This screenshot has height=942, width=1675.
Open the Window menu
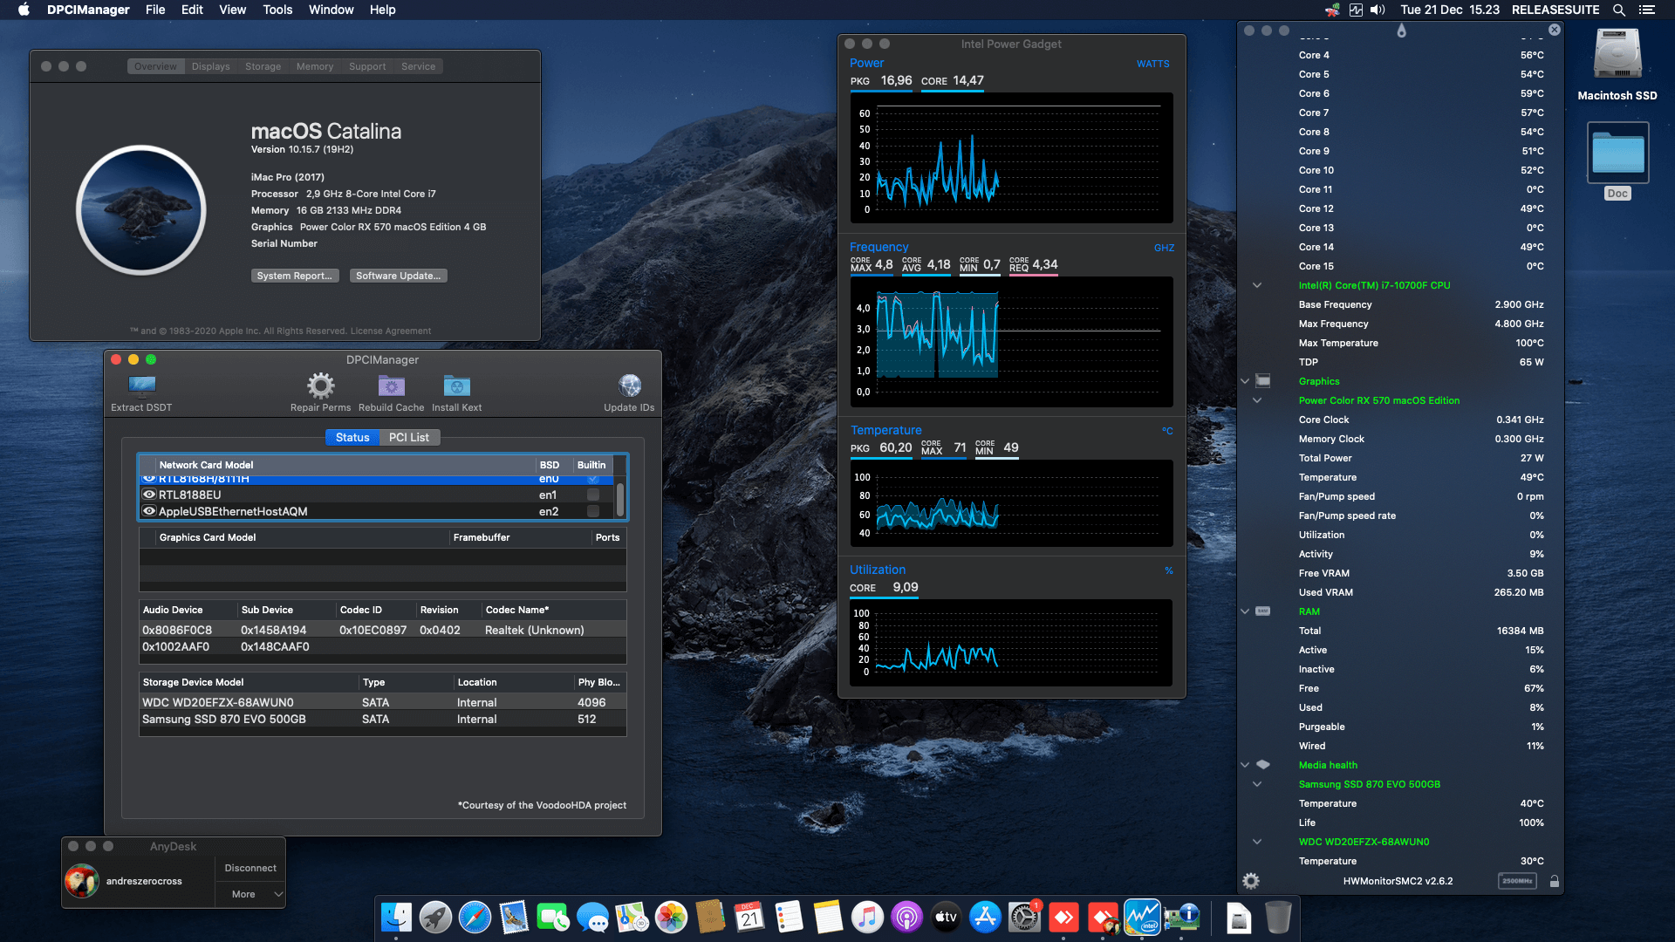coord(331,10)
